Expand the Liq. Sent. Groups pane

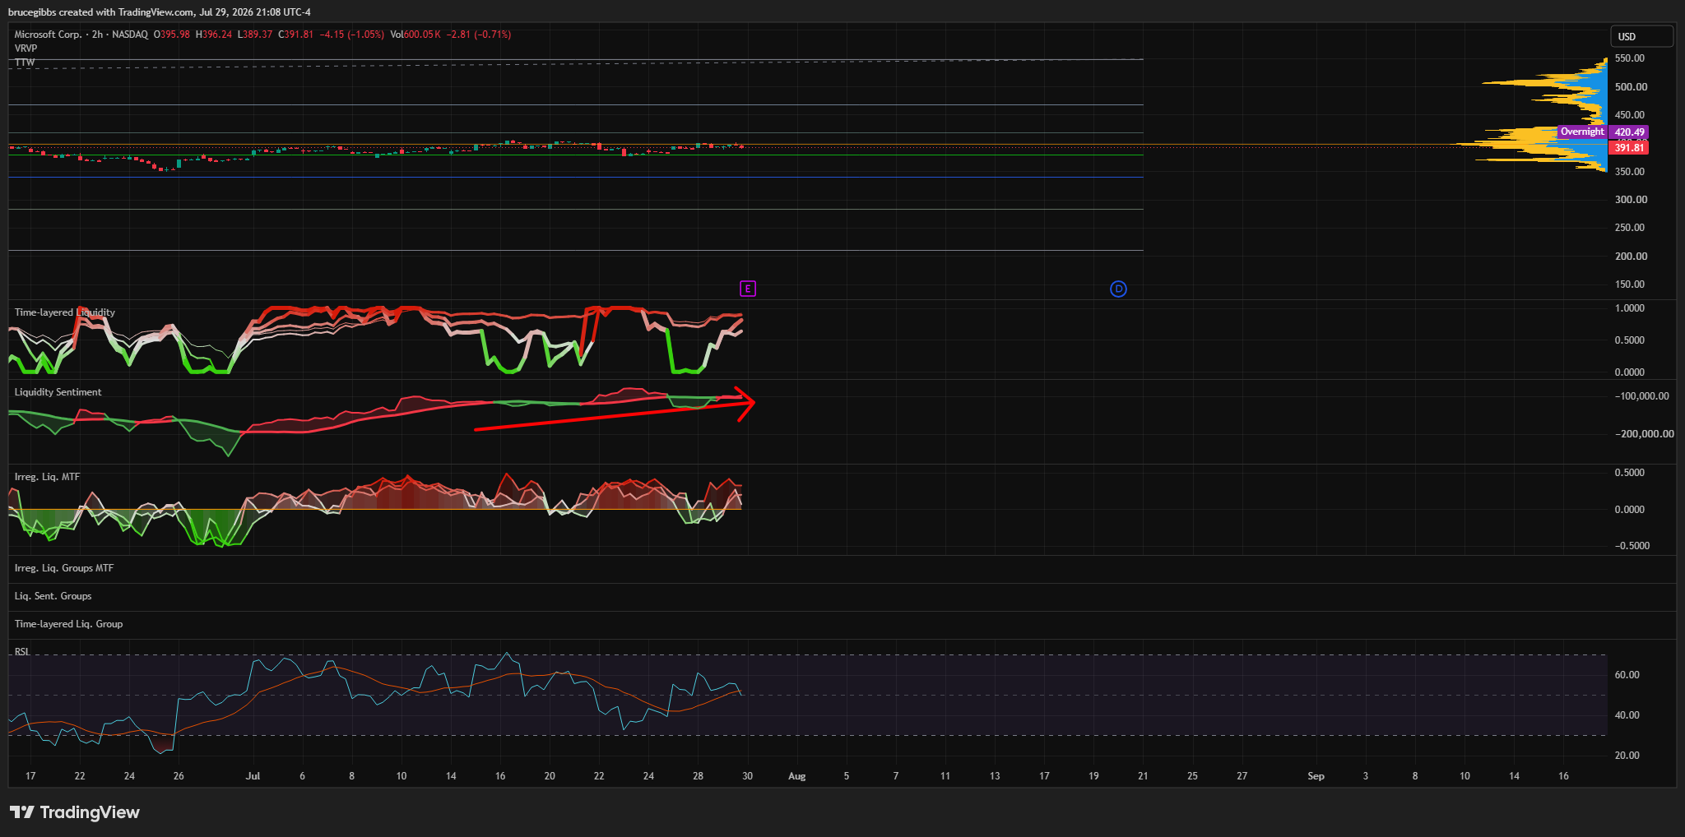point(53,596)
